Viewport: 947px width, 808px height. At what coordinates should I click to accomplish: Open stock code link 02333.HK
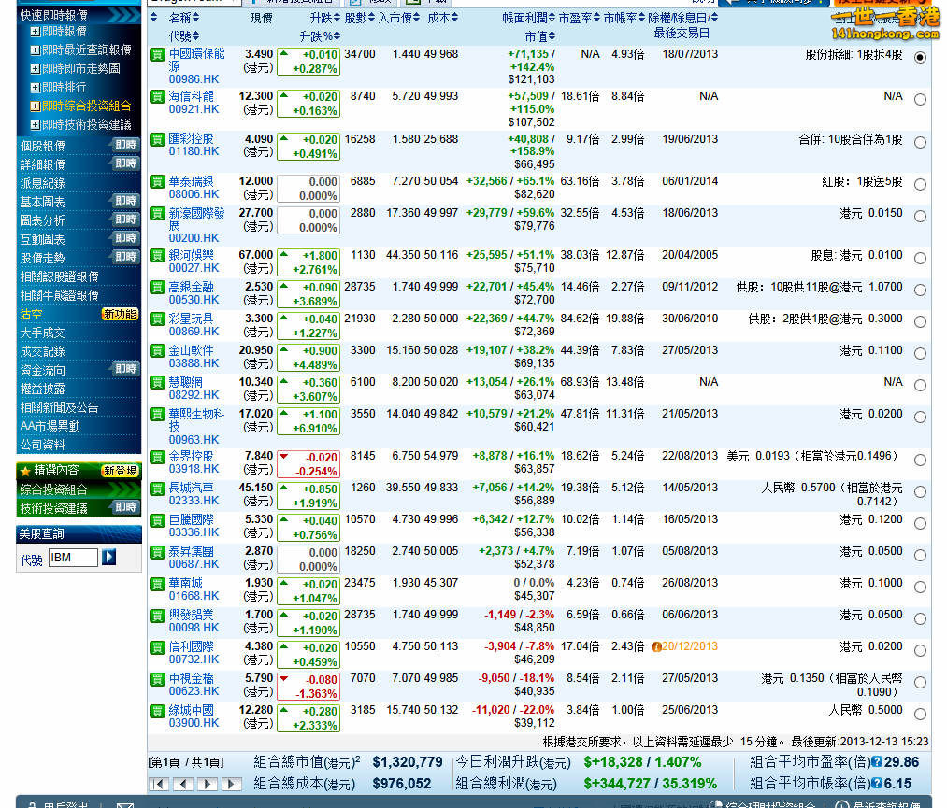[x=194, y=501]
